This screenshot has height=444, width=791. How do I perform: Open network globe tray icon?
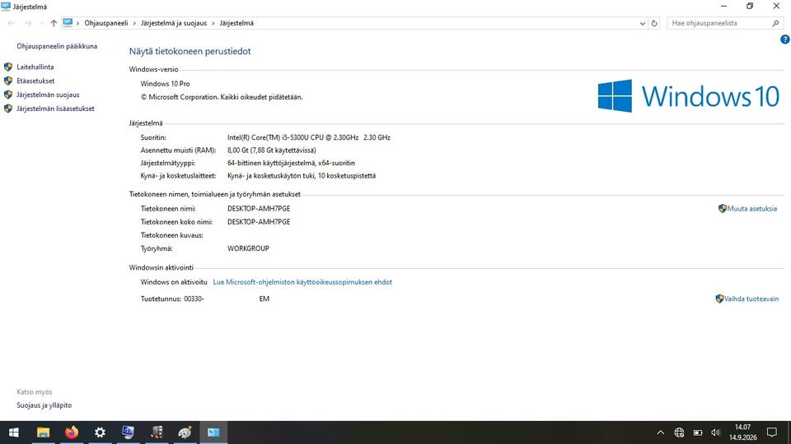point(679,432)
